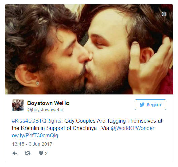Open the Boystown WeHo profile avatar
The image size is (178, 167).
tap(18, 105)
